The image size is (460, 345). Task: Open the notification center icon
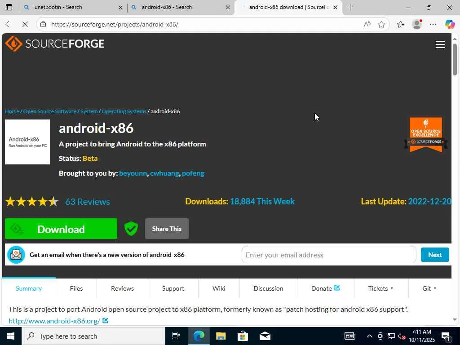click(446, 336)
